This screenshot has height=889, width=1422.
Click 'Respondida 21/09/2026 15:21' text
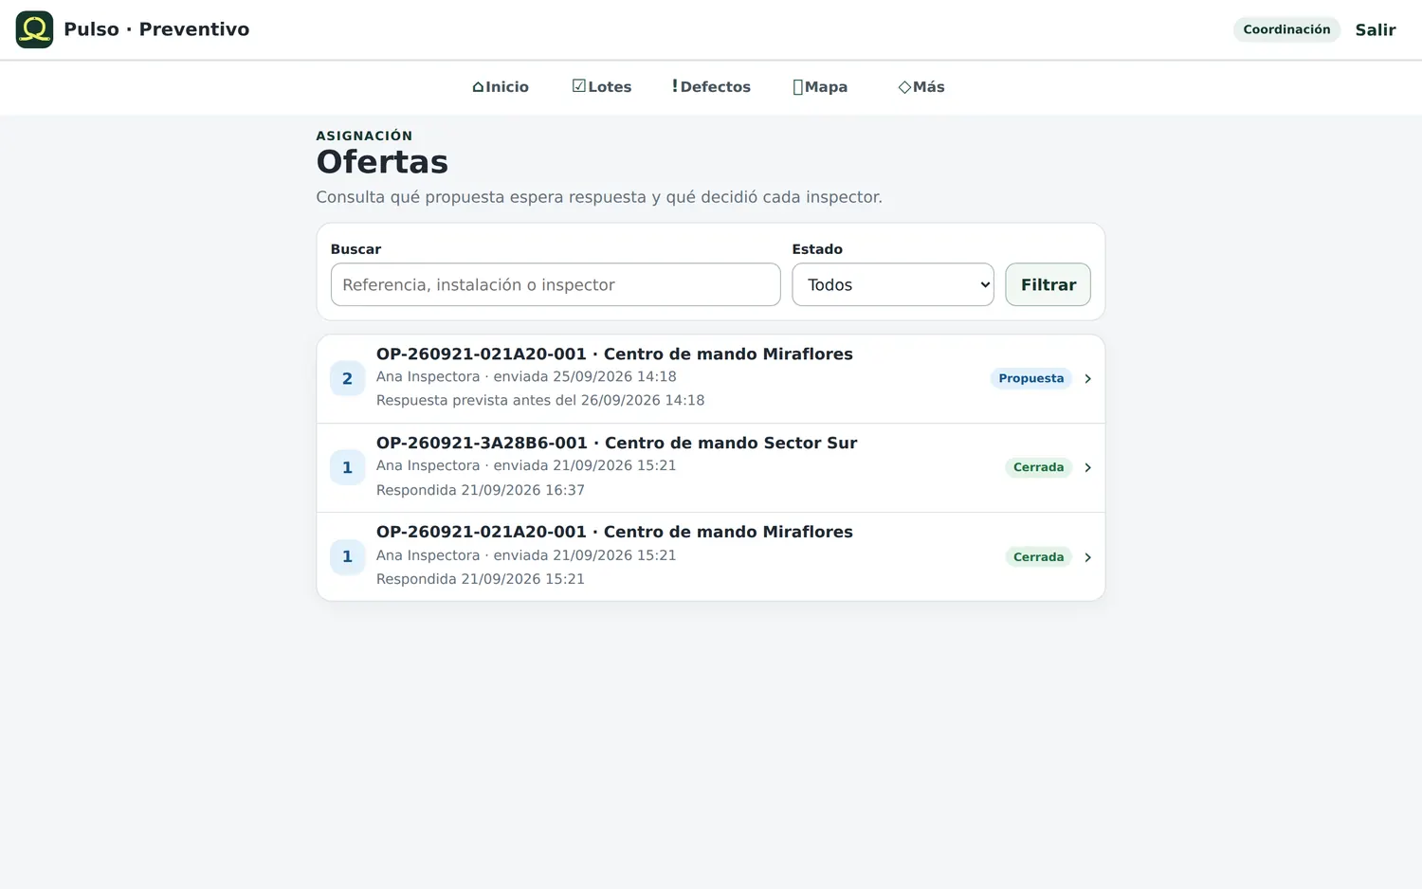coord(481,579)
